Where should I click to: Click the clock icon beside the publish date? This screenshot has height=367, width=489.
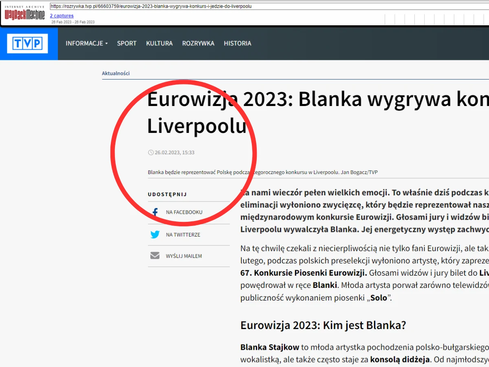click(x=150, y=152)
